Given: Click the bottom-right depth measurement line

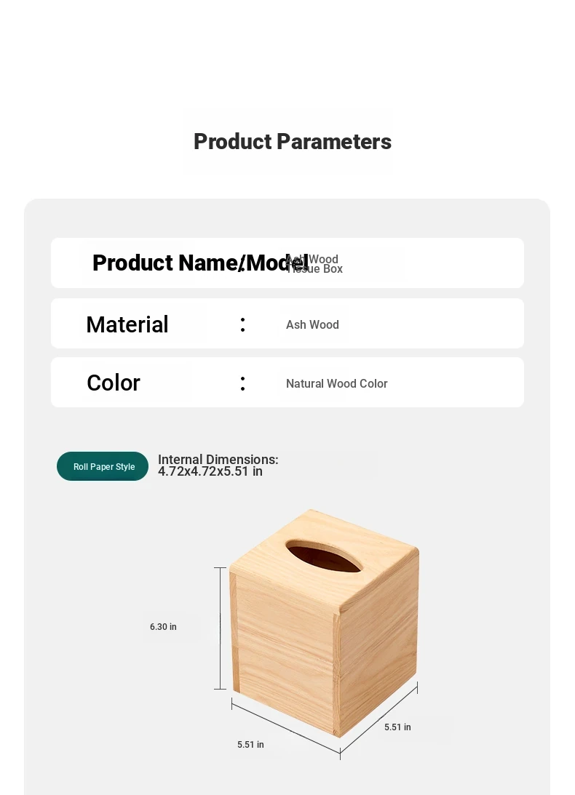Looking at the screenshot, I should coord(379,721).
